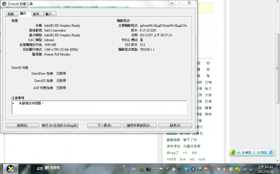The image size is (280, 174).
Task: Click the dark card tray icon
Action: 180,169
